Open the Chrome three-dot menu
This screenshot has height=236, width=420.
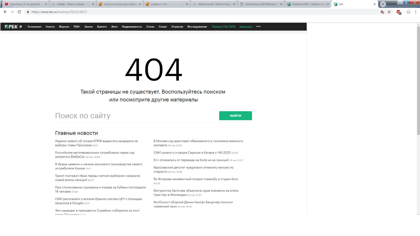tap(416, 12)
